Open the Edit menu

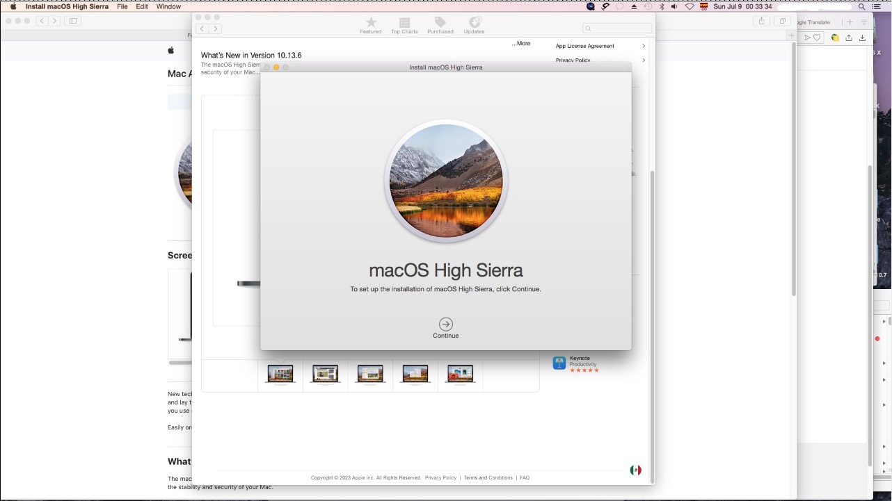(142, 6)
